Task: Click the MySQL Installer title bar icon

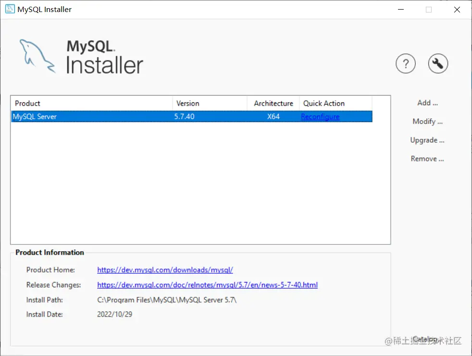Action: pos(10,9)
